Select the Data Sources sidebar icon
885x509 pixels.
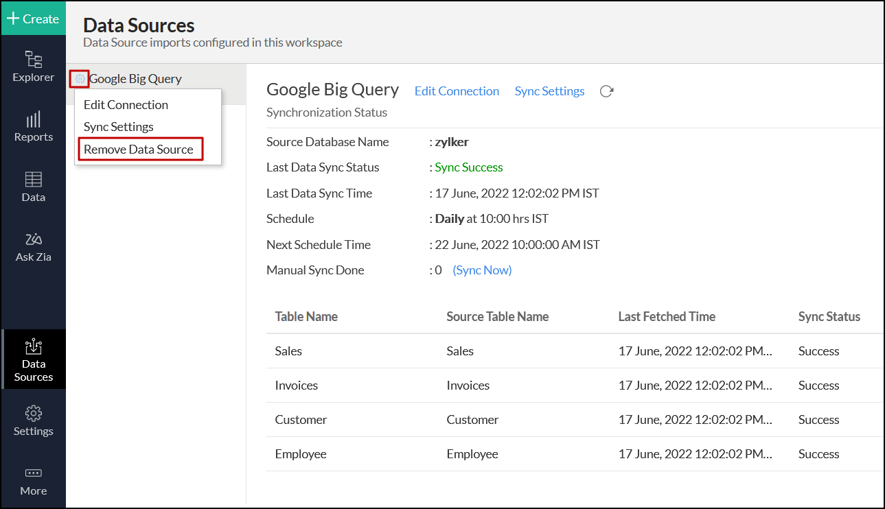click(33, 360)
